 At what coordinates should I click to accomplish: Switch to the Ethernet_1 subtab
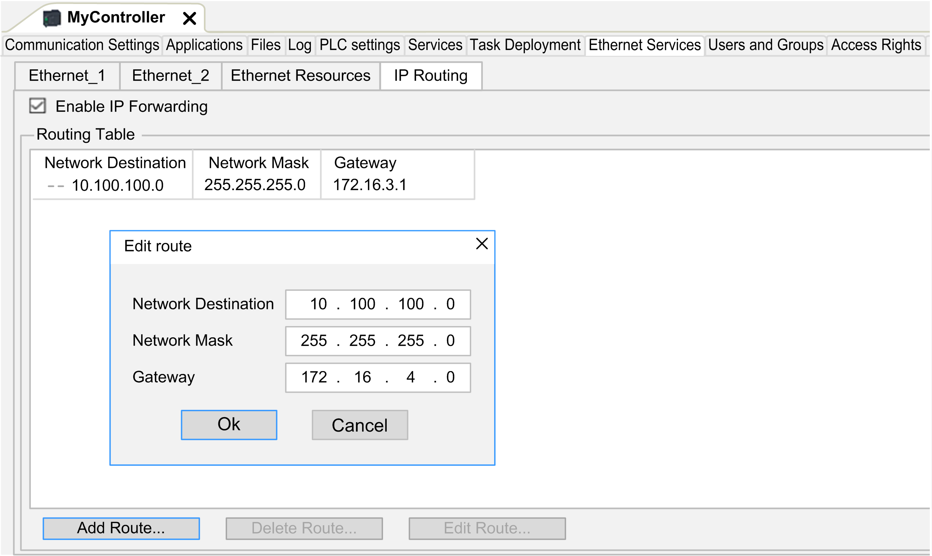(67, 76)
